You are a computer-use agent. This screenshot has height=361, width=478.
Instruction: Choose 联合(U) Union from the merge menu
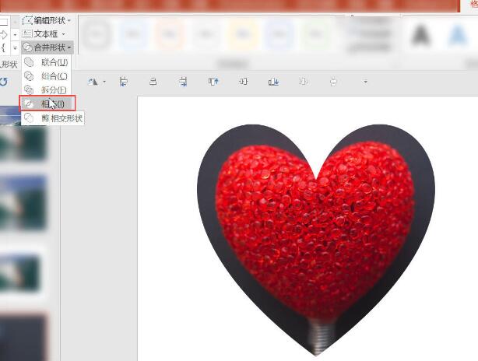click(47, 62)
